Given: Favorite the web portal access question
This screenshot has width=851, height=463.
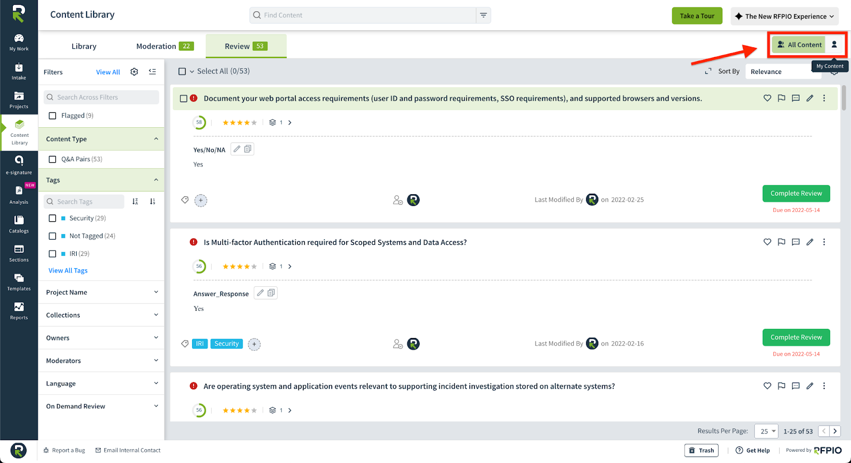Looking at the screenshot, I should [x=767, y=98].
